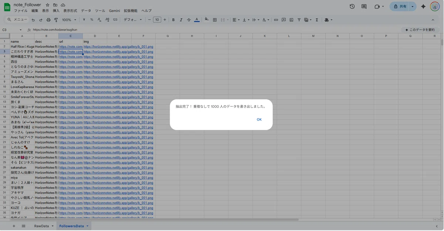Click OK in the extraction complete dialog

click(259, 119)
